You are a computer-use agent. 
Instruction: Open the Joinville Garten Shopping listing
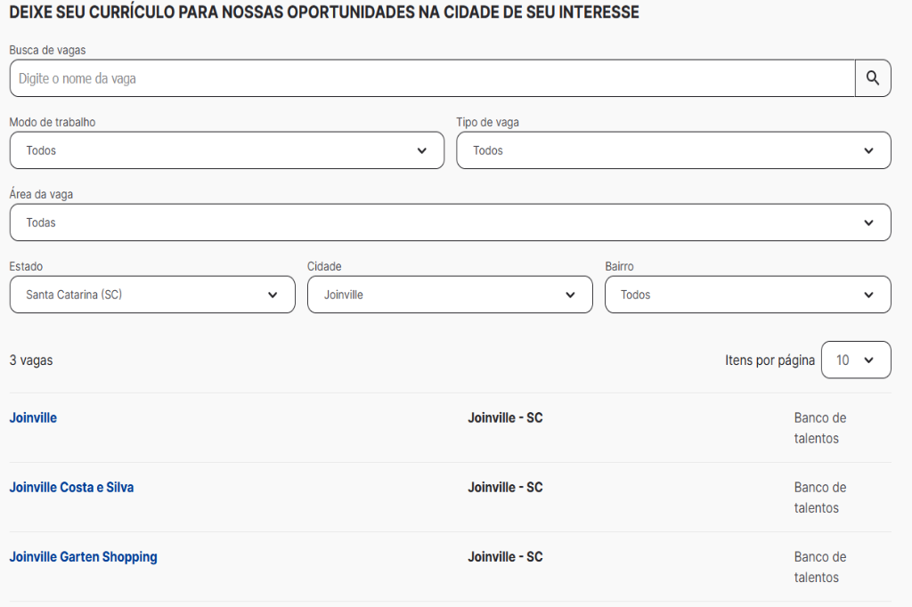(83, 557)
